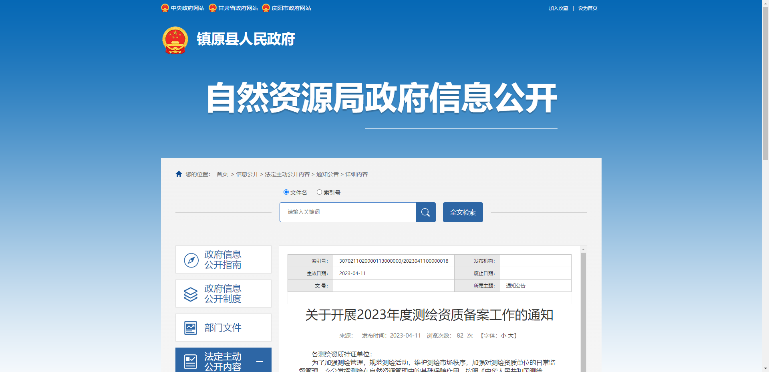
Task: Click the document icon for 部门文件
Action: click(190, 327)
